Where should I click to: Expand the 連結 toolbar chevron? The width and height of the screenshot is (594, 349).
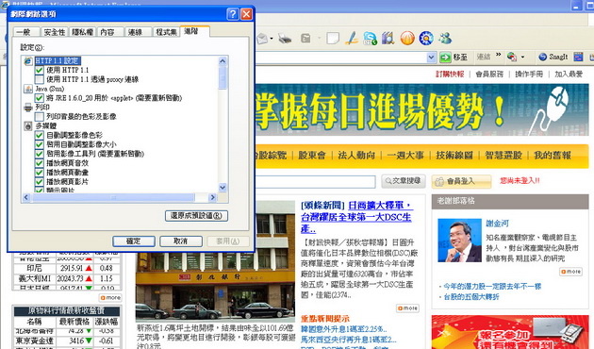click(x=499, y=55)
